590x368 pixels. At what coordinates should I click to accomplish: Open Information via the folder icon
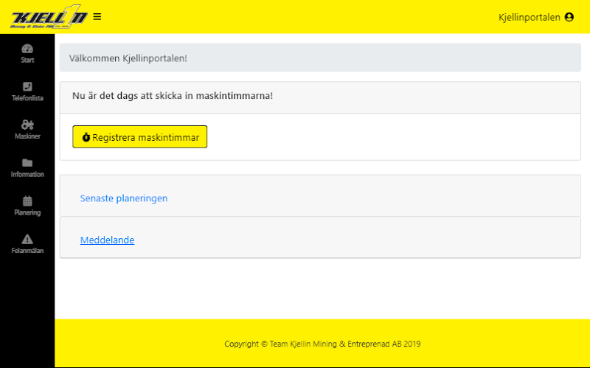27,162
